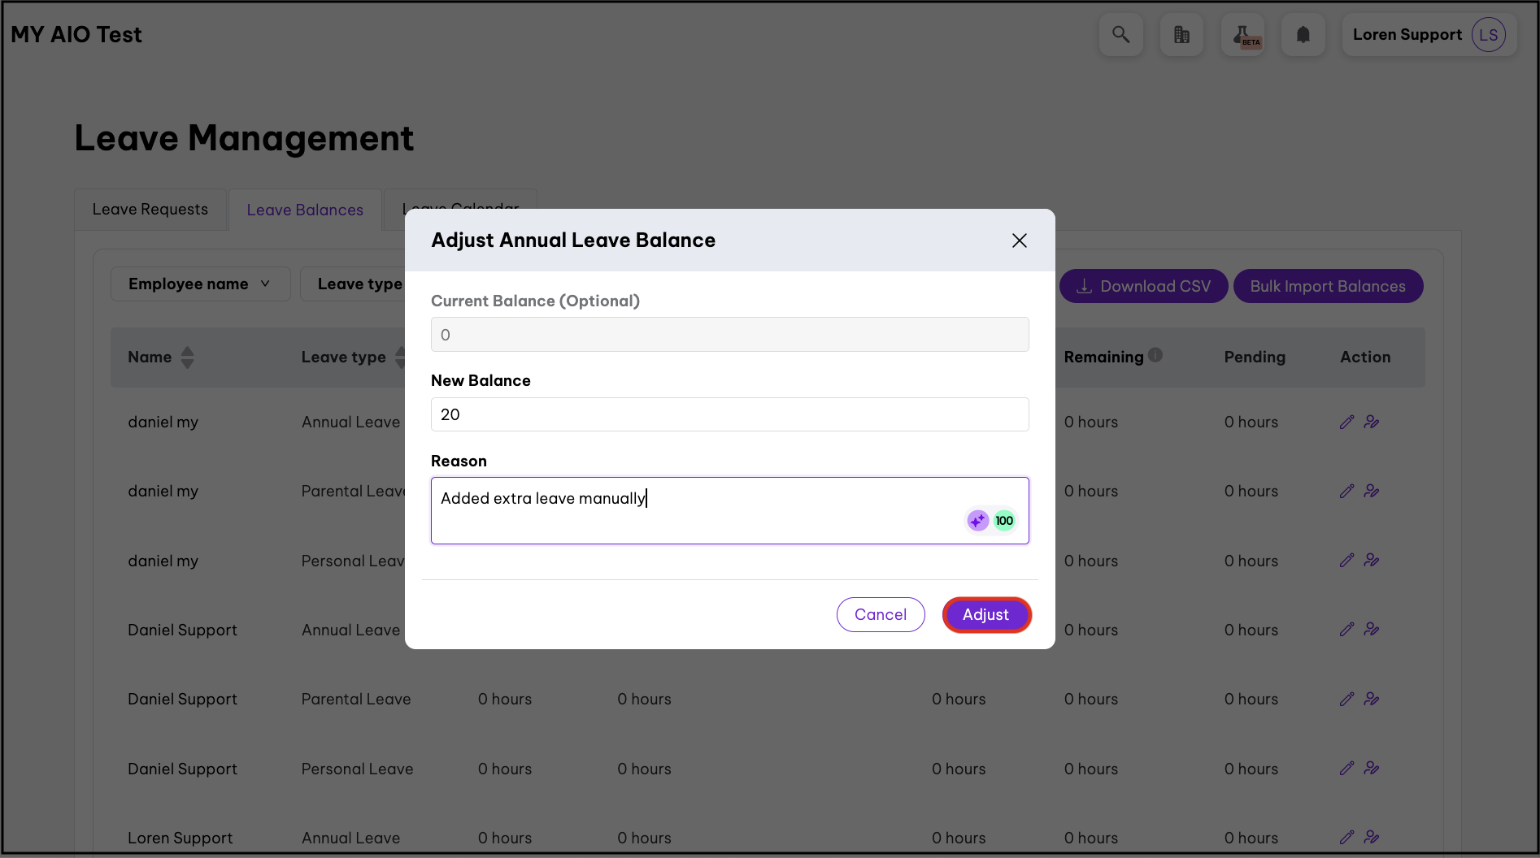This screenshot has width=1540, height=858.
Task: Click the LS avatar circle
Action: point(1489,34)
